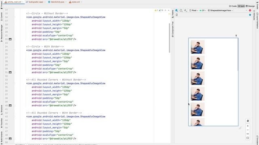Image resolution: width=259 pixels, height=145 pixels.
Task: Open the Component Tree panel
Action: (x=173, y=29)
